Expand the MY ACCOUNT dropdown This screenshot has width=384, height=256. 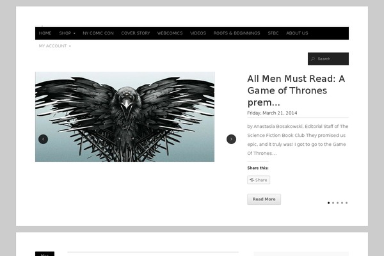click(55, 46)
